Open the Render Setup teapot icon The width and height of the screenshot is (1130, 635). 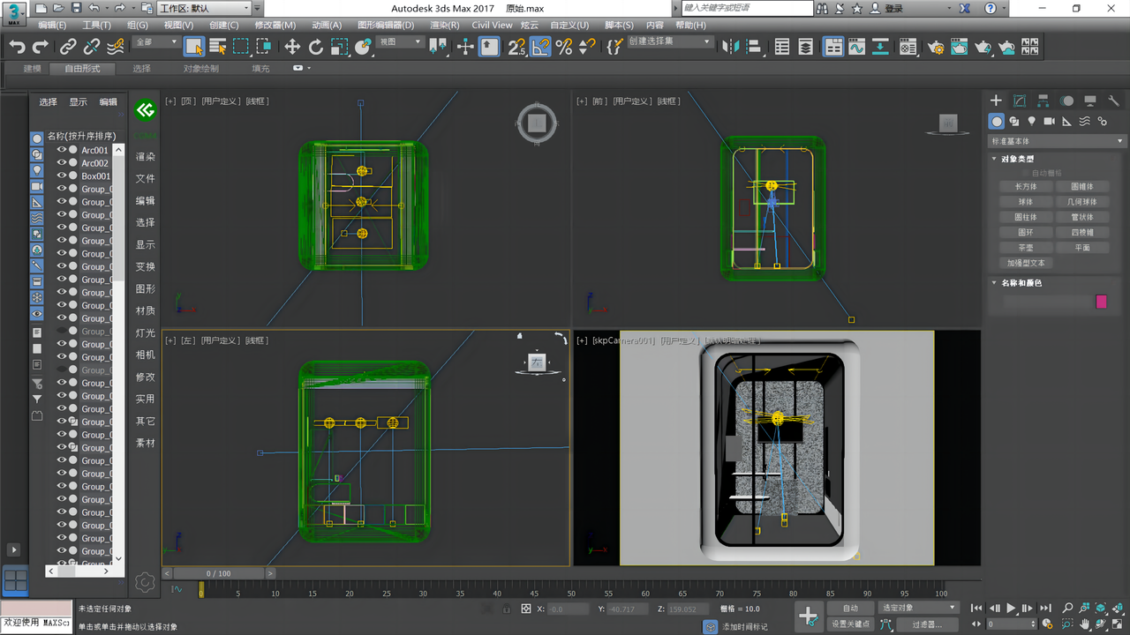point(936,47)
